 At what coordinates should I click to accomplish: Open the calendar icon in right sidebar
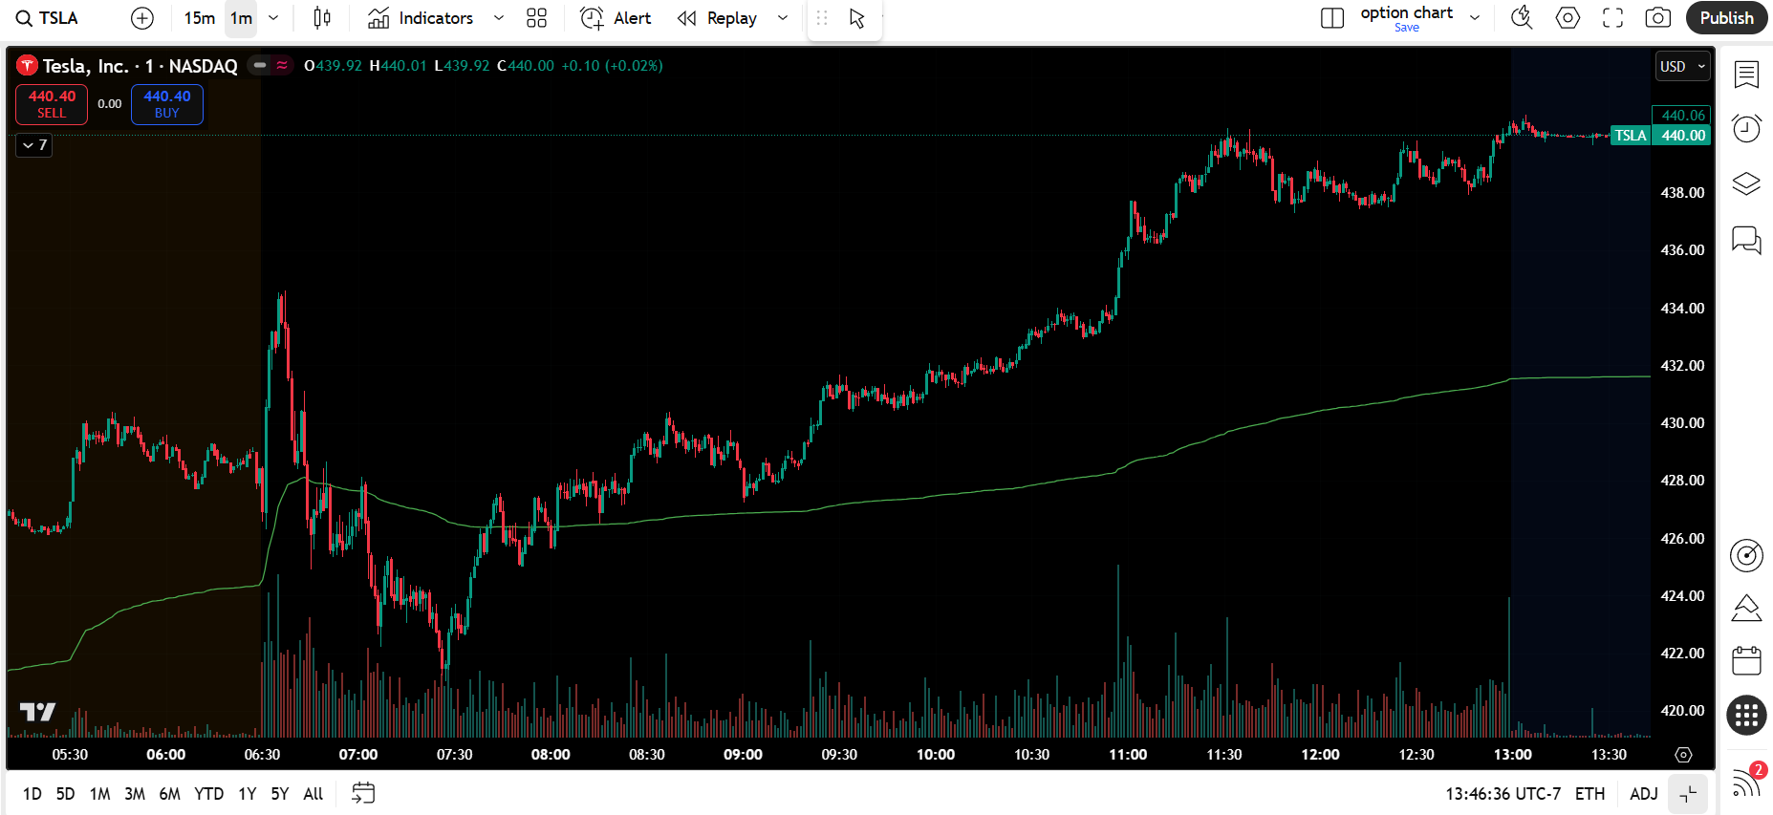[x=1746, y=660]
